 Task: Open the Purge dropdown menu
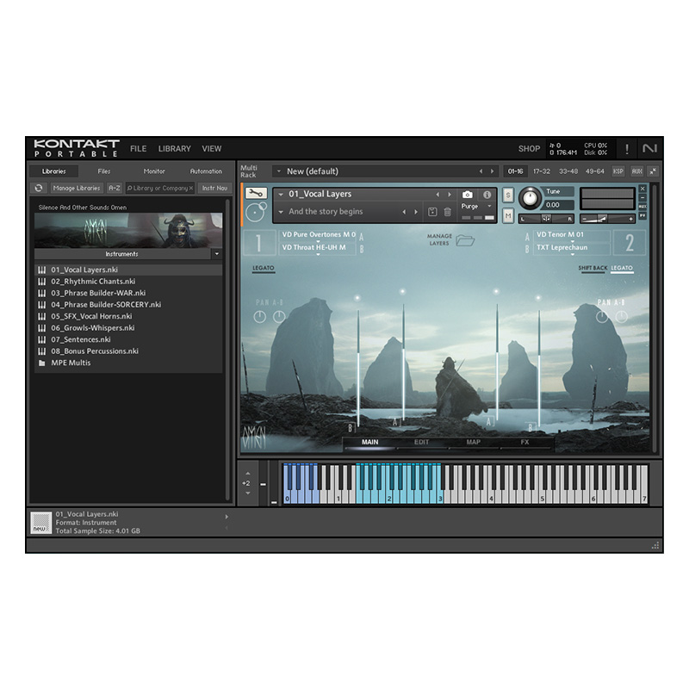point(476,206)
